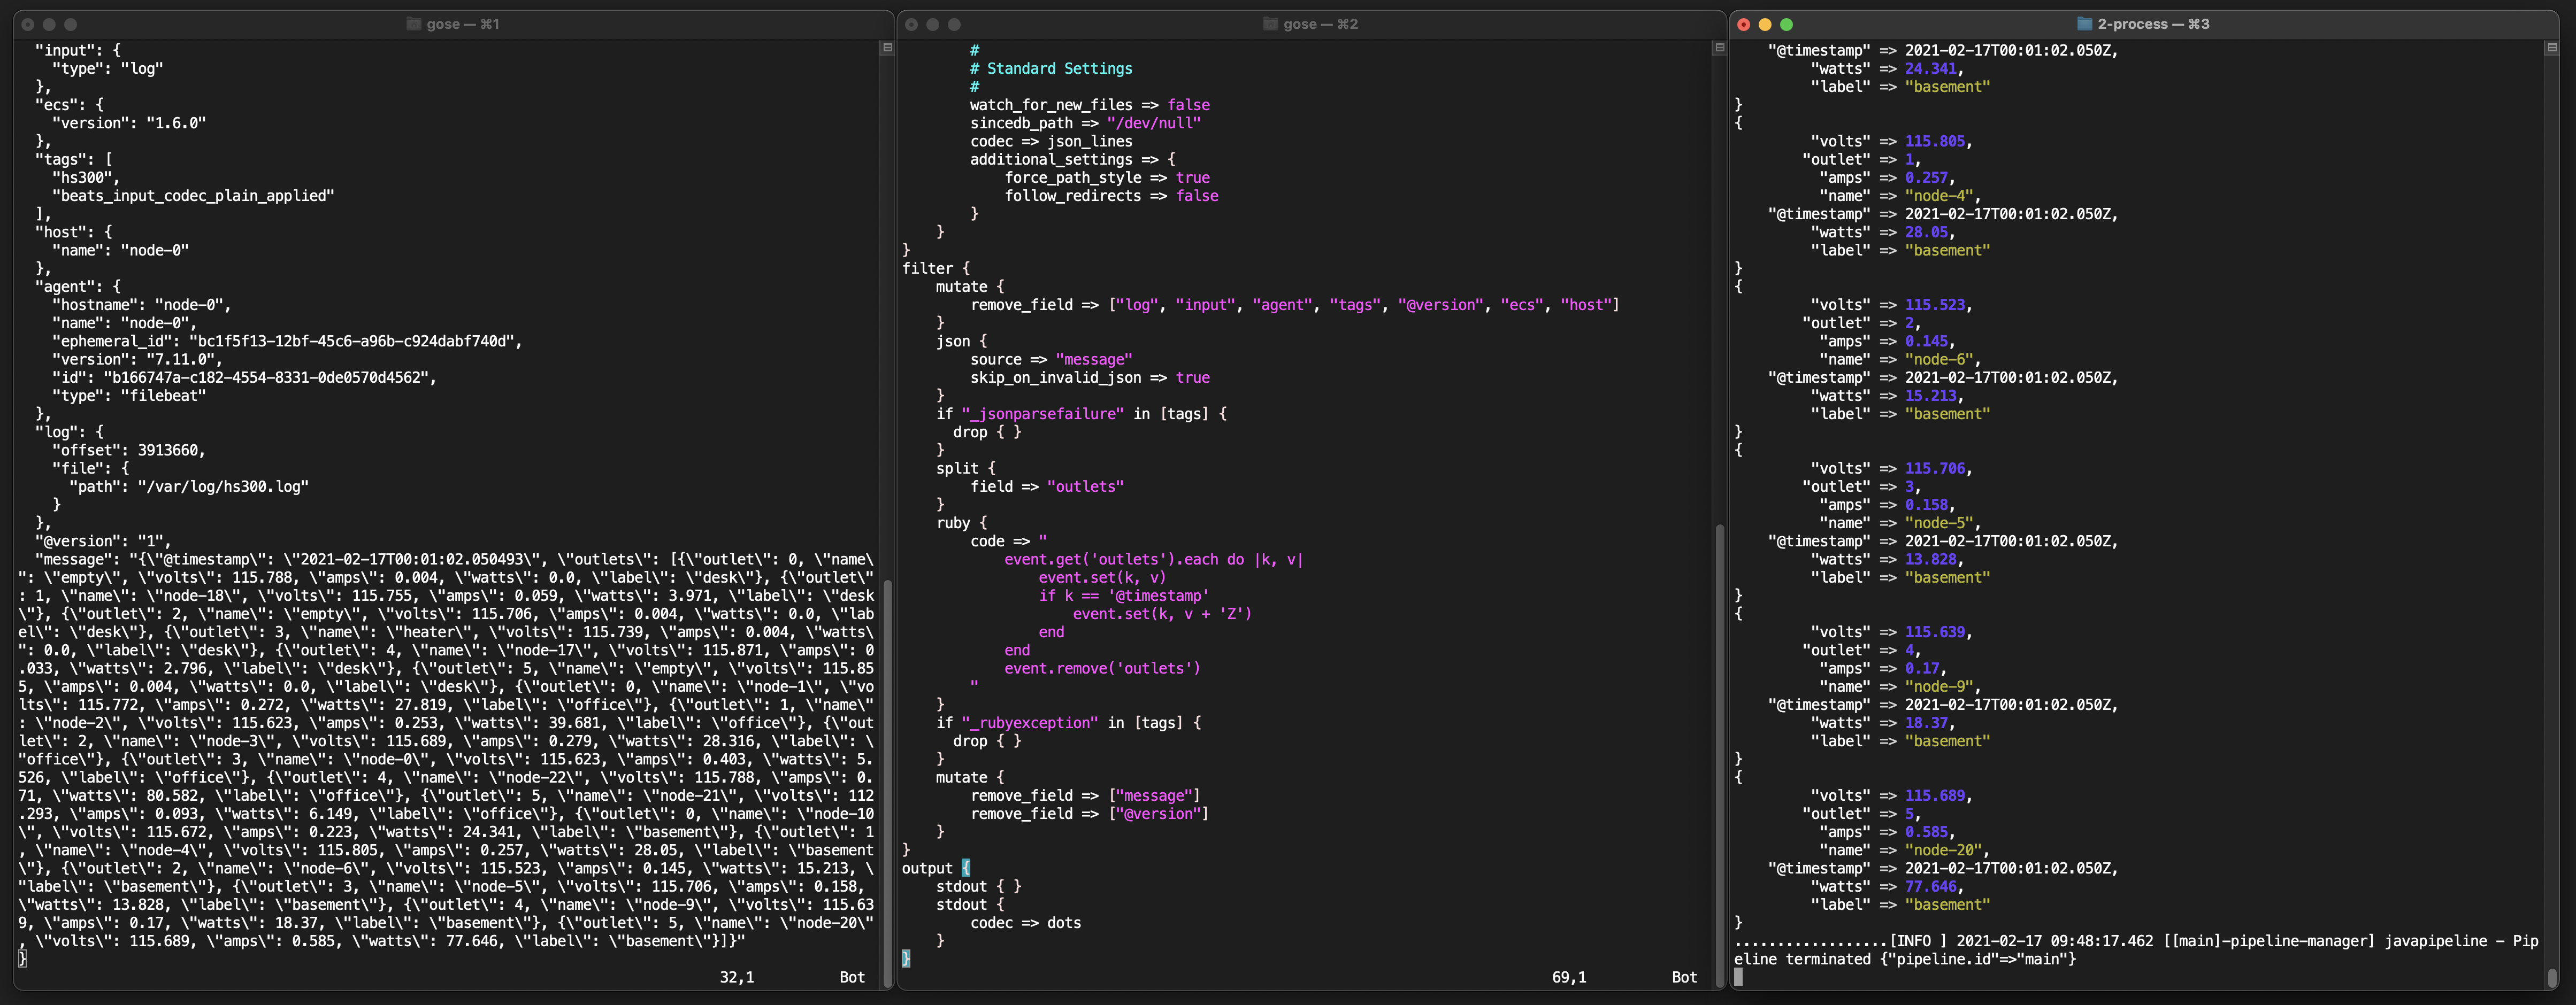Close the gose ⌘1 terminal window
Image resolution: width=2576 pixels, height=1005 pixels.
28,24
